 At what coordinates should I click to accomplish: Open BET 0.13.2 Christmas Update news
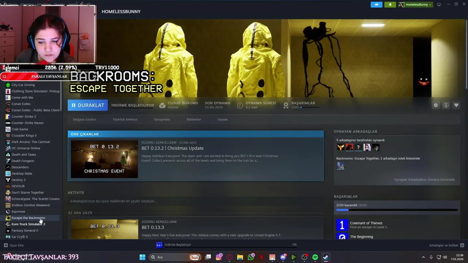173,148
